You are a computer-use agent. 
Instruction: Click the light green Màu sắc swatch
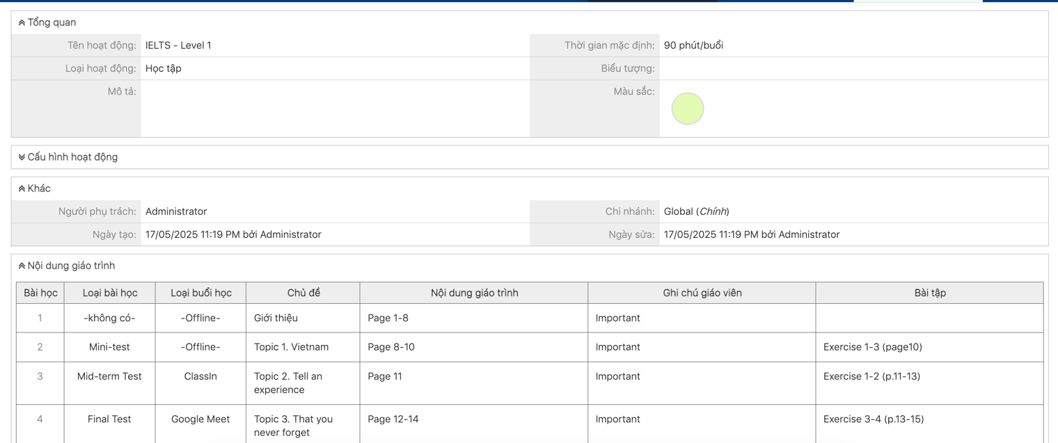[x=687, y=109]
